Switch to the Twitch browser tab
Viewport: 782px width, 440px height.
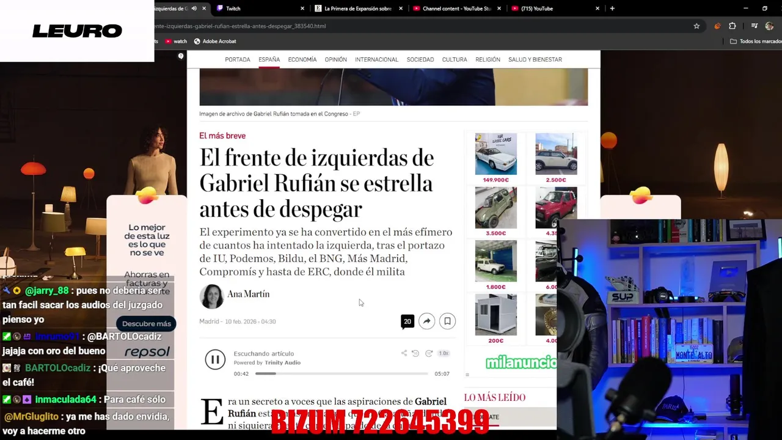point(260,9)
